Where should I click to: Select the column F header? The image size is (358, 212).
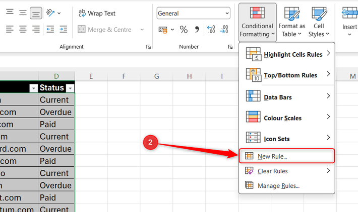click(x=124, y=76)
